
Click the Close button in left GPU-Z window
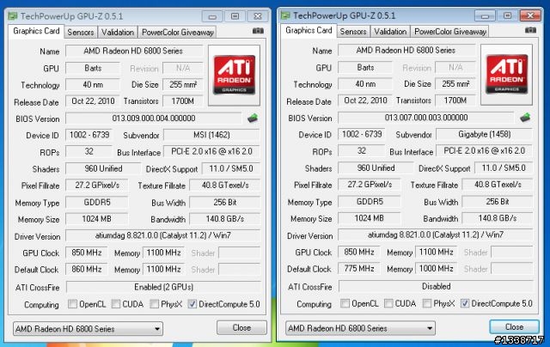(241, 328)
